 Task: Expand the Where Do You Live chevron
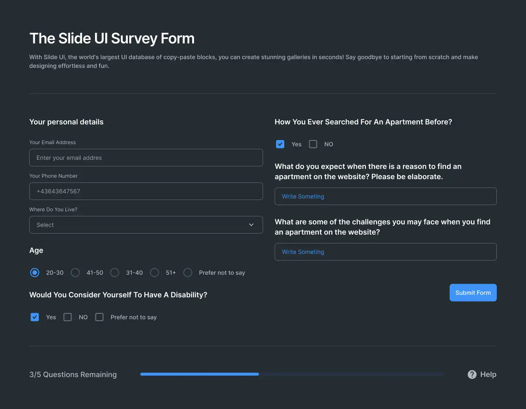251,225
